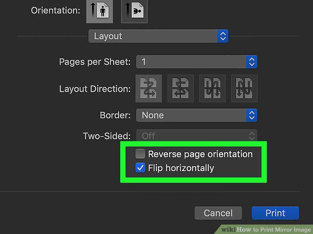This screenshot has height=234, width=313.
Task: Click the Reverse page orientation label text
Action: tap(200, 154)
